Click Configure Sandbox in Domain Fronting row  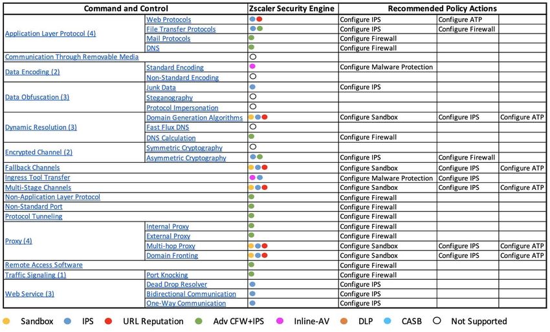pyautogui.click(x=369, y=256)
